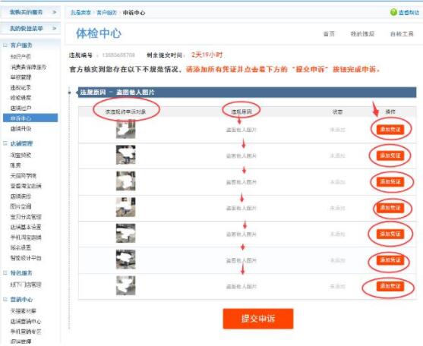Submit the appeal with 提交申诉 button
Viewport: 423px width, 346px height.
pyautogui.click(x=258, y=319)
